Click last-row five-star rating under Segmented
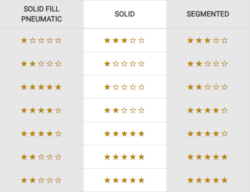 tap(207, 181)
